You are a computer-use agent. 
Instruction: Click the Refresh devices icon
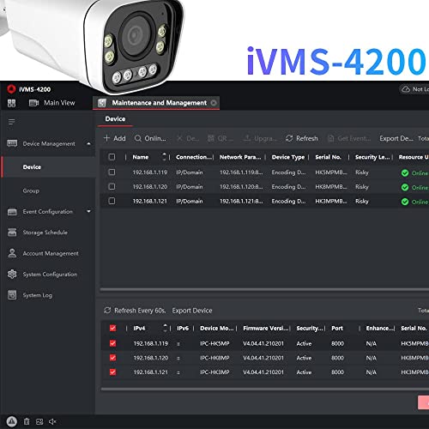click(x=289, y=138)
